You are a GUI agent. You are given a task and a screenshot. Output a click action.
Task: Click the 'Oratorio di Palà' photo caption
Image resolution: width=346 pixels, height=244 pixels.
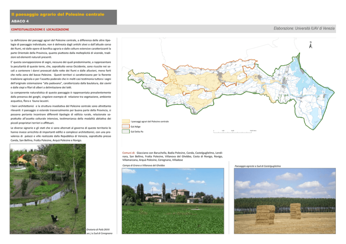[99, 231]
